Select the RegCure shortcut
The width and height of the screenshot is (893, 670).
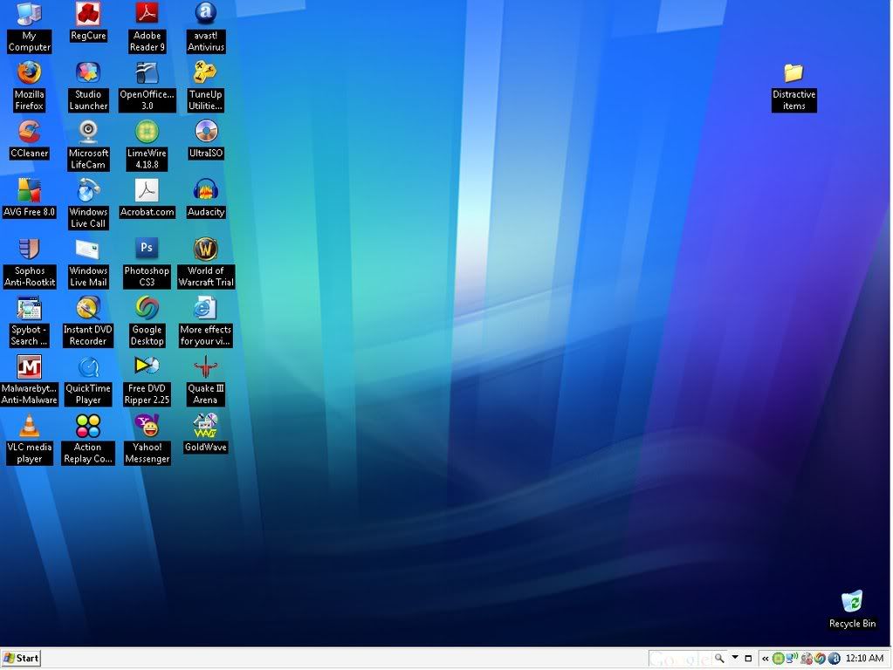88,22
